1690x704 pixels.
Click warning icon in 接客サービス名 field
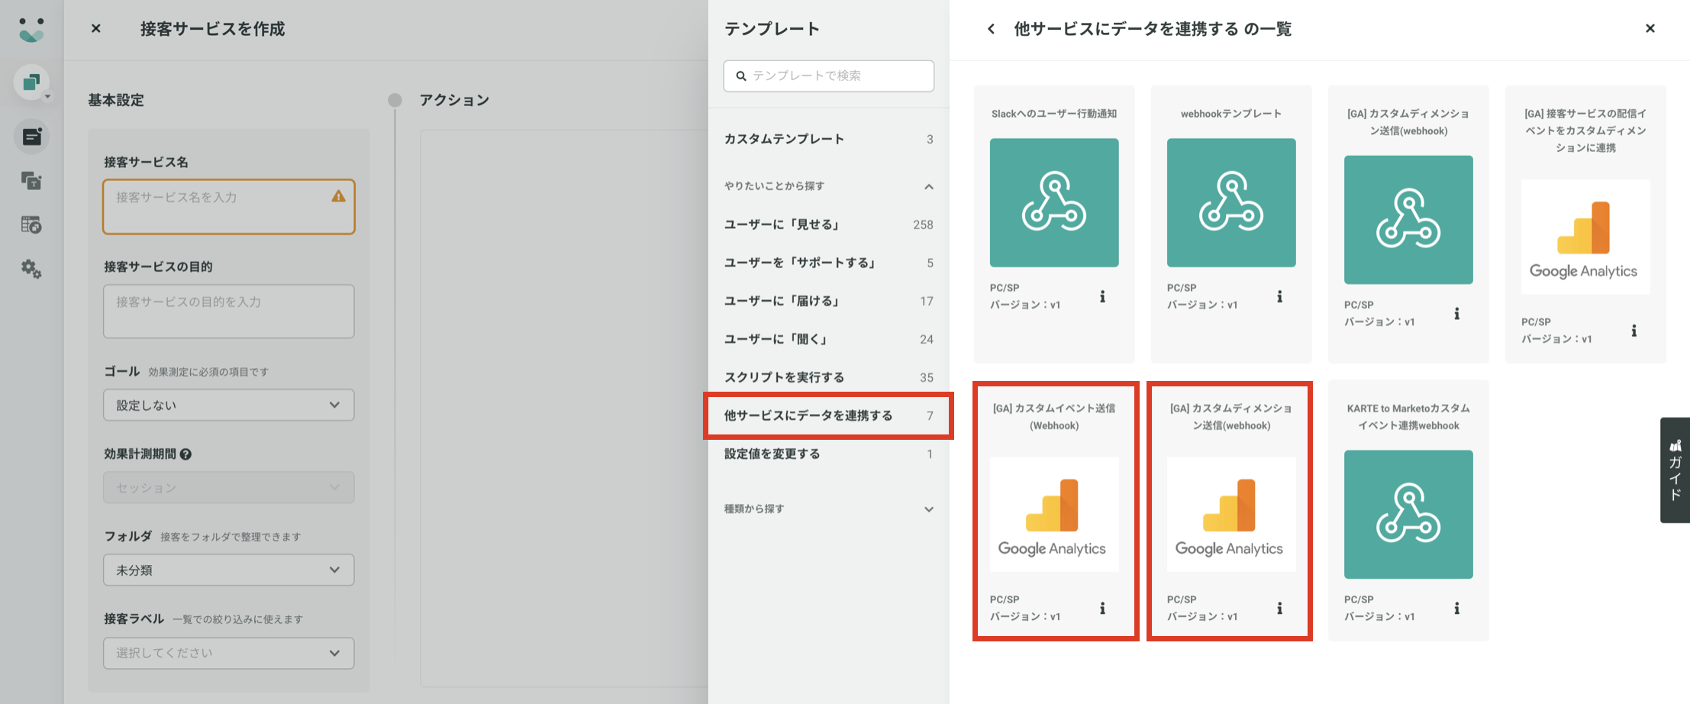pyautogui.click(x=338, y=196)
